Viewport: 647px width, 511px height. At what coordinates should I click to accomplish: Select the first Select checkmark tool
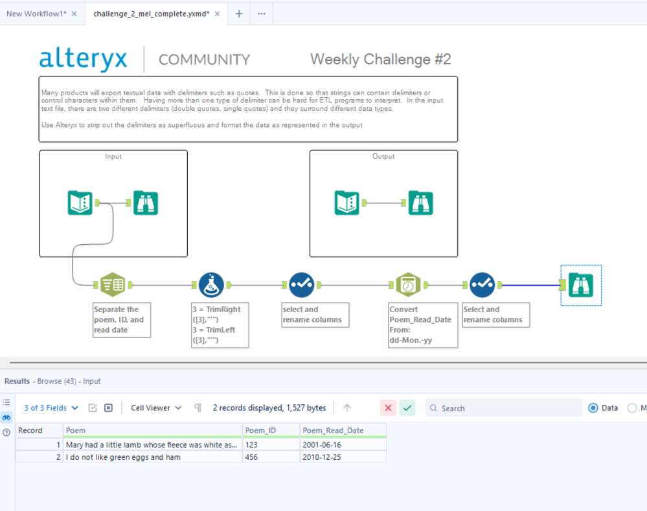302,285
